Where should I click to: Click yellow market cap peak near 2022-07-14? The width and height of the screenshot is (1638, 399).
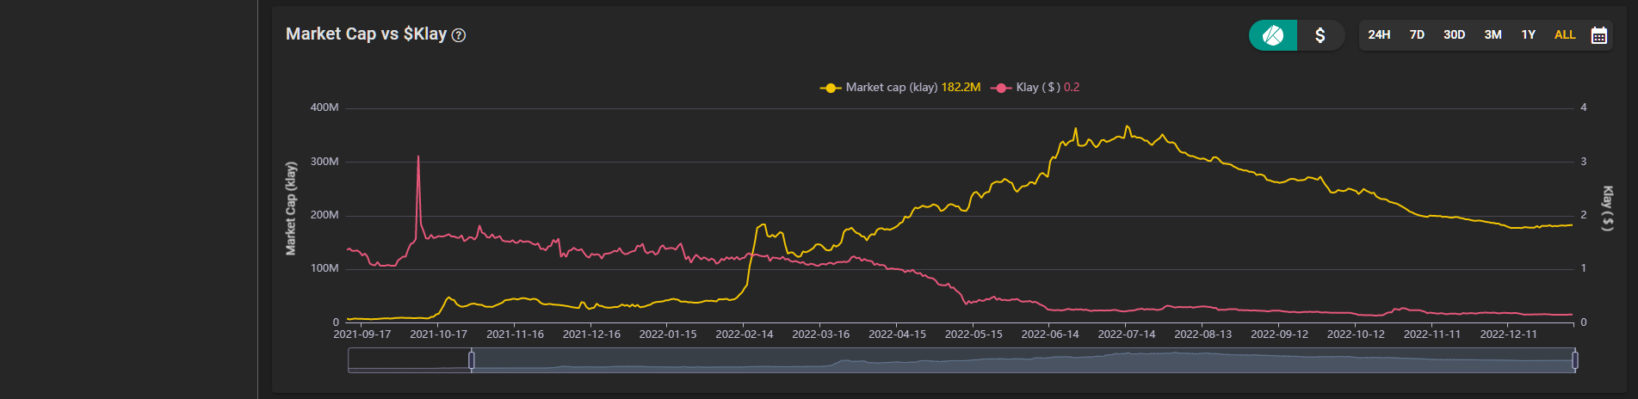[1127, 127]
